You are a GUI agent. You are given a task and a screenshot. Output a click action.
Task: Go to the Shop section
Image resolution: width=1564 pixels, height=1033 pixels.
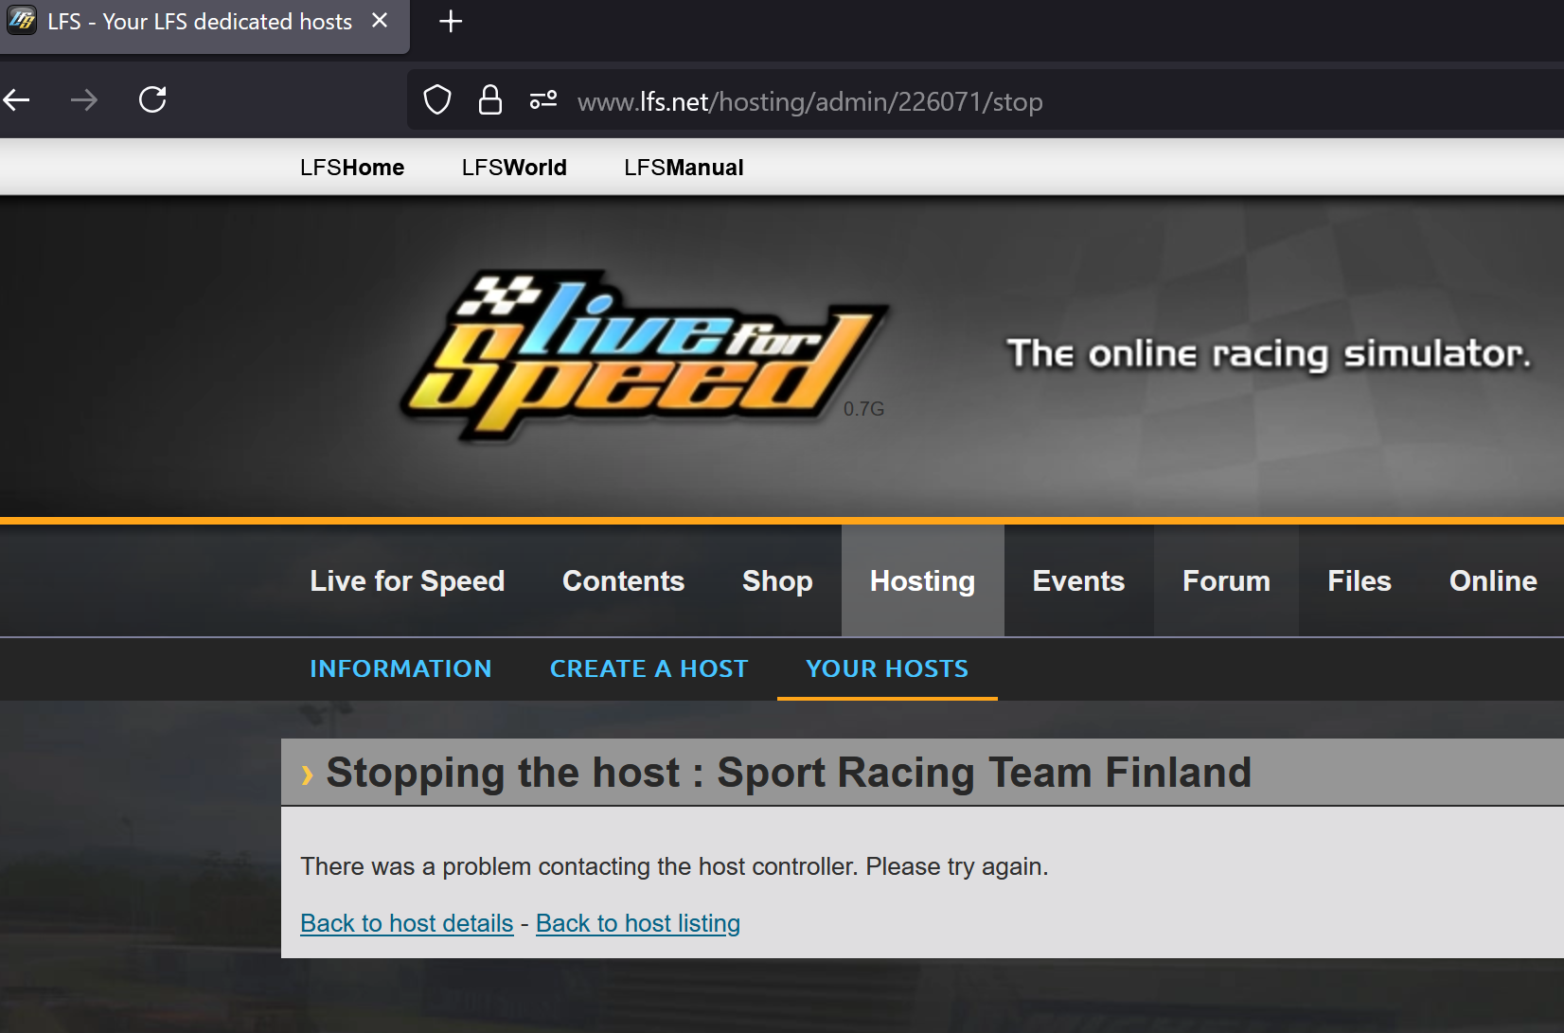(x=777, y=580)
